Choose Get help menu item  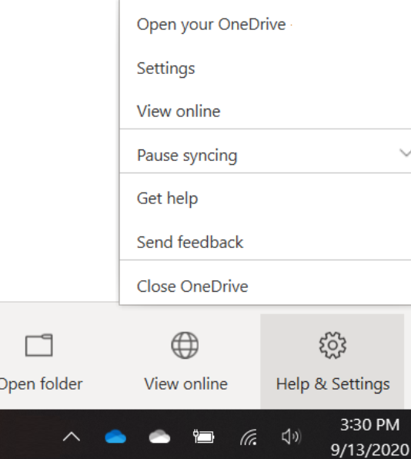point(266,199)
